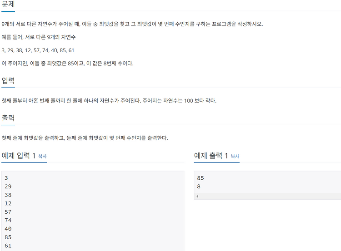Click the 문제 section heading
This screenshot has height=251, width=341.
pos(8,4)
